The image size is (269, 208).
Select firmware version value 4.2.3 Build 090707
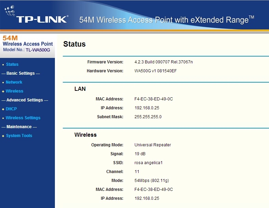coord(163,62)
